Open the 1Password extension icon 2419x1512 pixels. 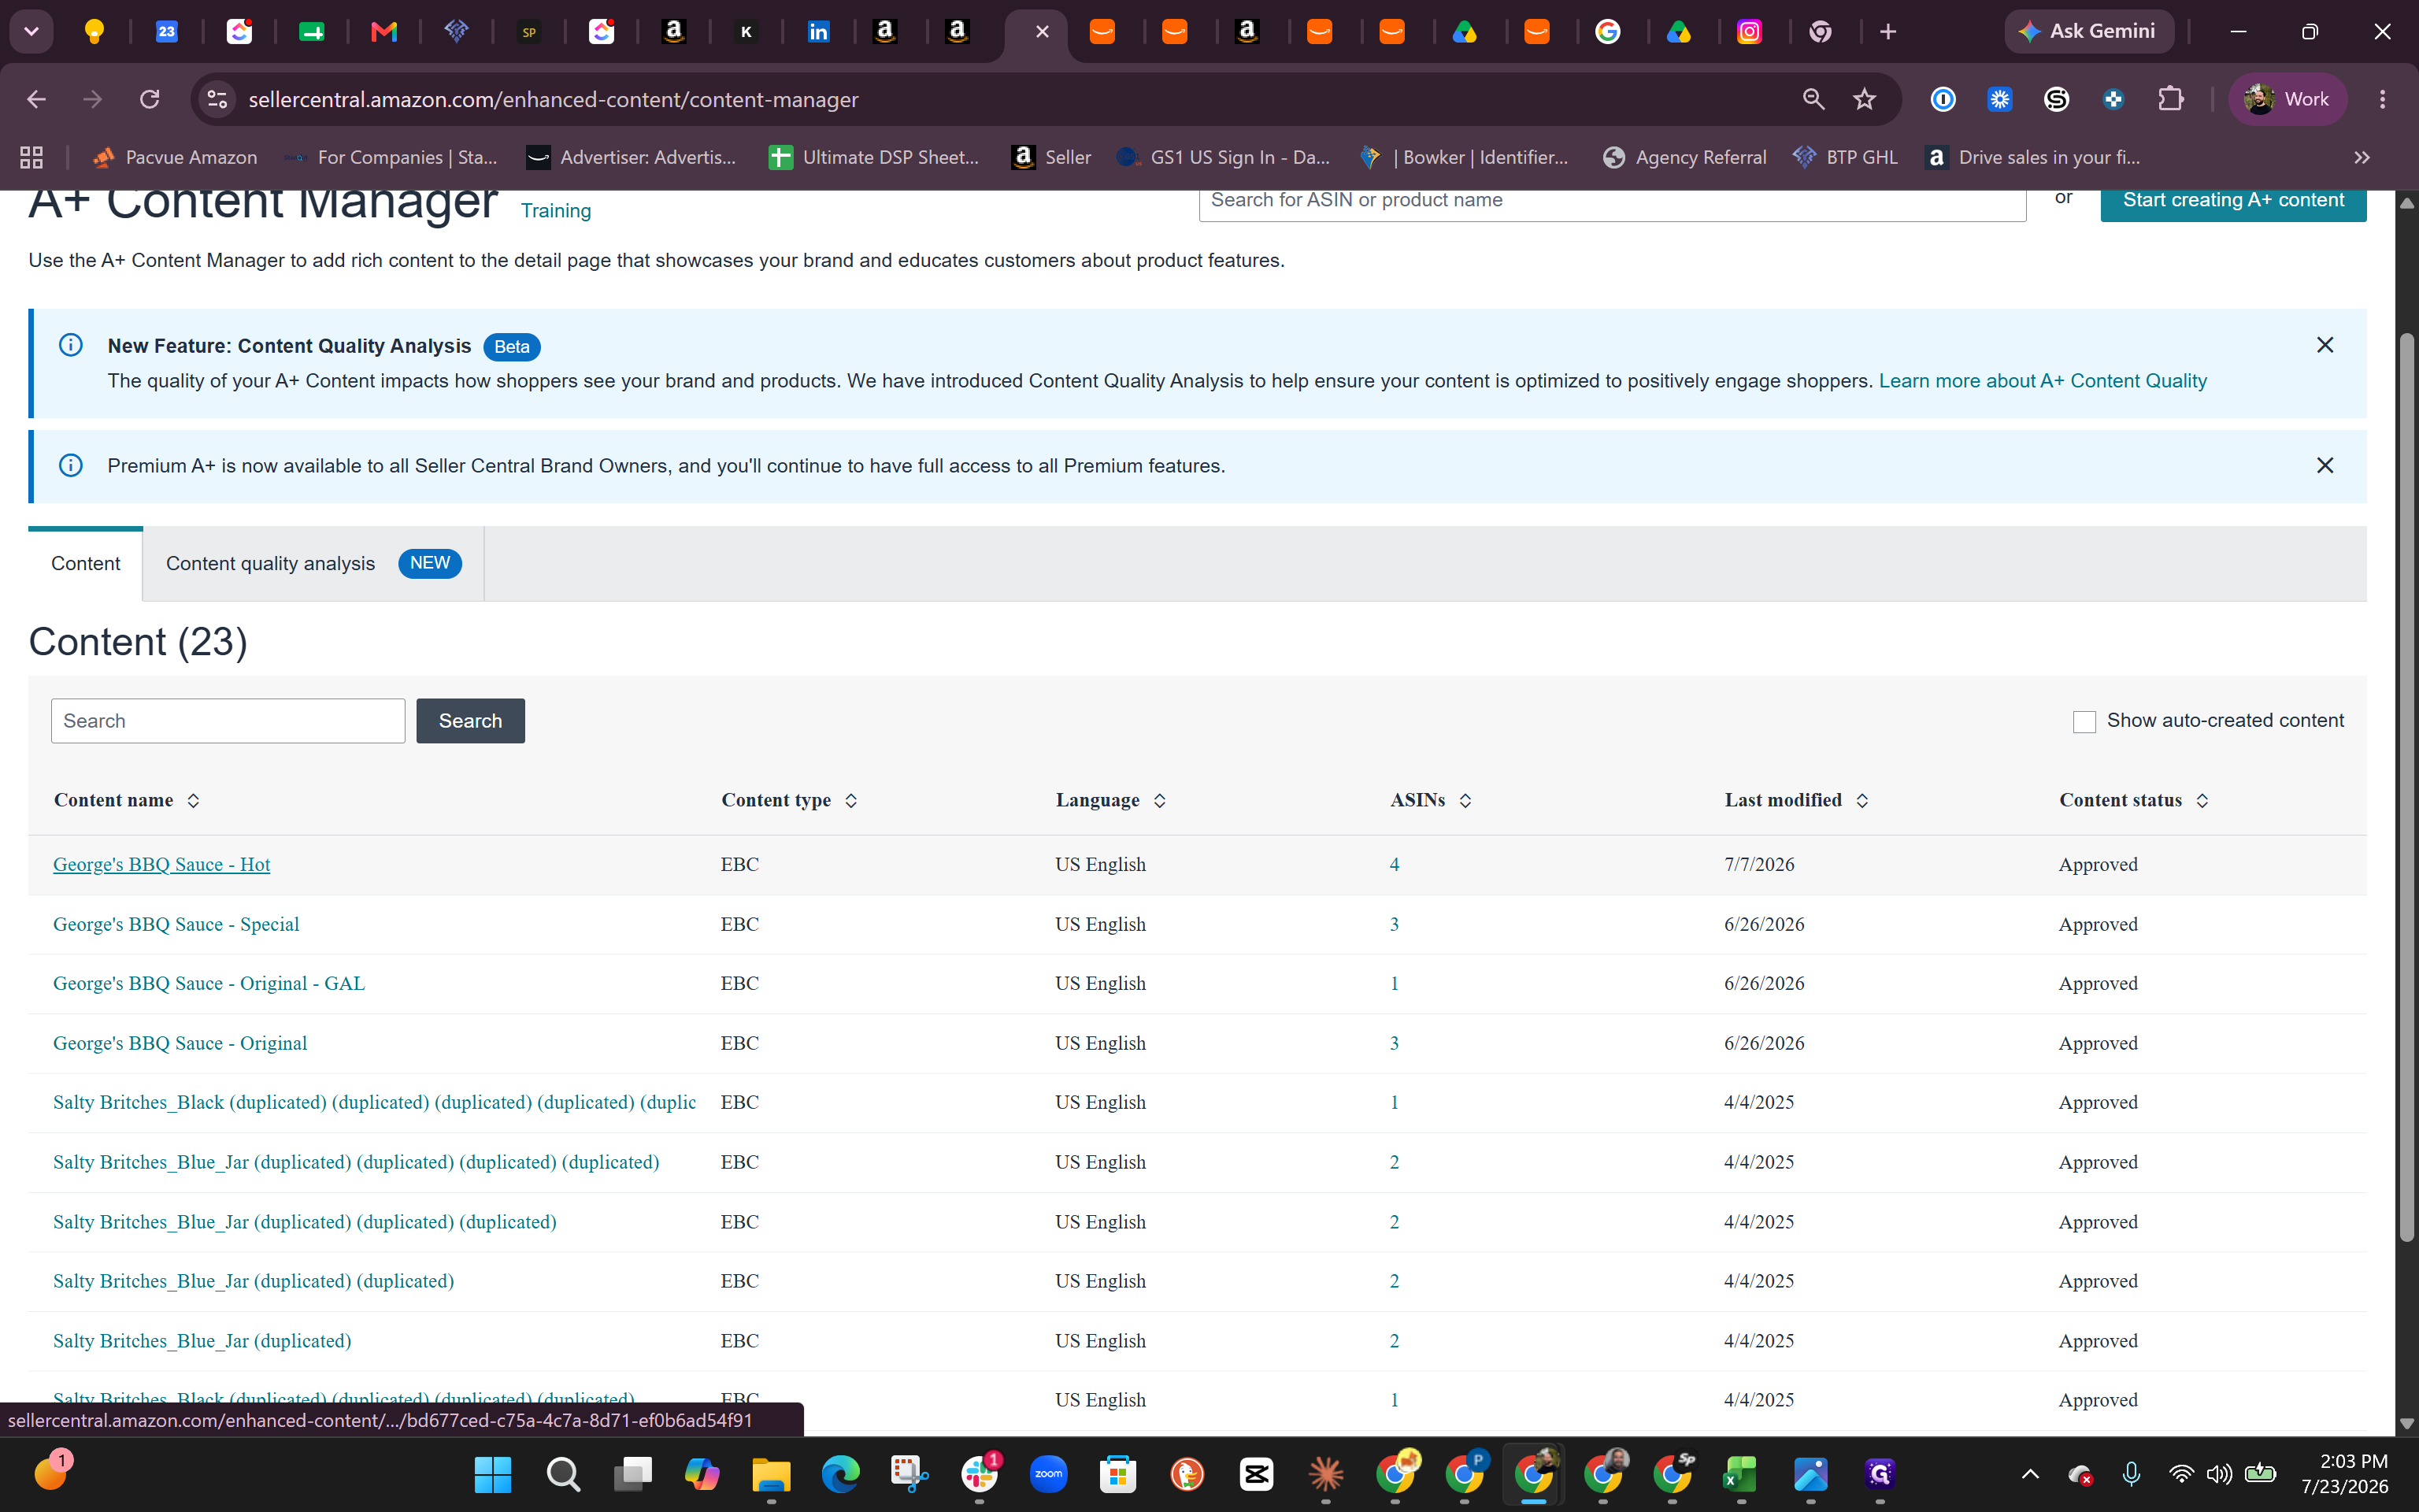point(1942,99)
